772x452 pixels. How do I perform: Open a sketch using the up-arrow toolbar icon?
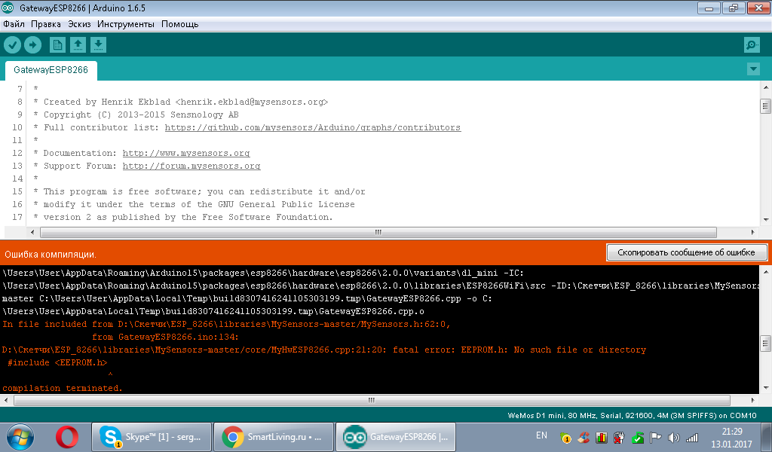click(x=78, y=44)
